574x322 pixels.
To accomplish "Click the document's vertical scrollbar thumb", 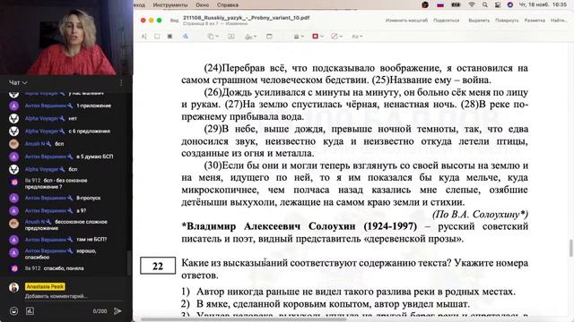I will [x=570, y=249].
